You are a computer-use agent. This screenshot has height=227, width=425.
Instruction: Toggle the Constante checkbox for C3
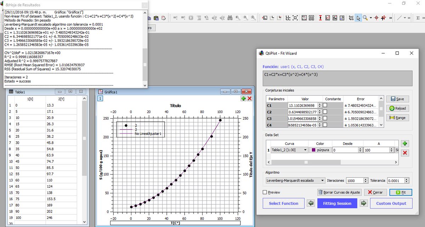pos(325,118)
